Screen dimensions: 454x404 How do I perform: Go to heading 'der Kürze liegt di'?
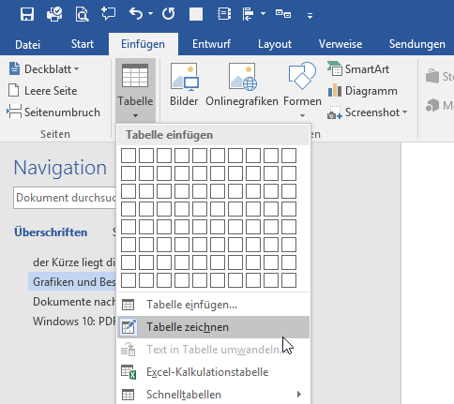tap(74, 262)
